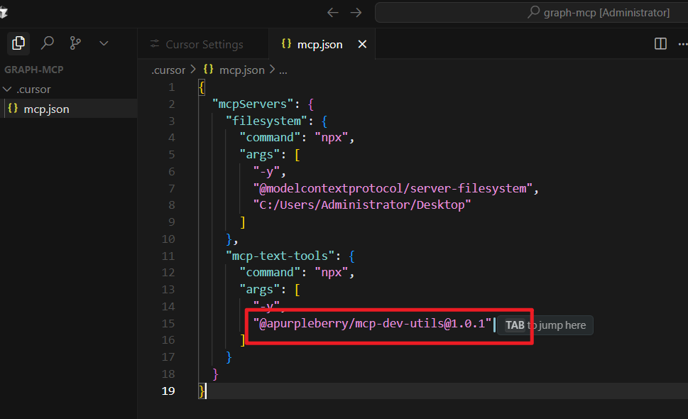Click the TAB to jump here hint
Image resolution: width=688 pixels, height=419 pixels.
[x=545, y=325]
